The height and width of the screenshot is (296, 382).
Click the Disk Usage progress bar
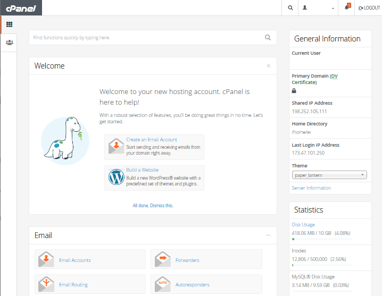coord(322,239)
